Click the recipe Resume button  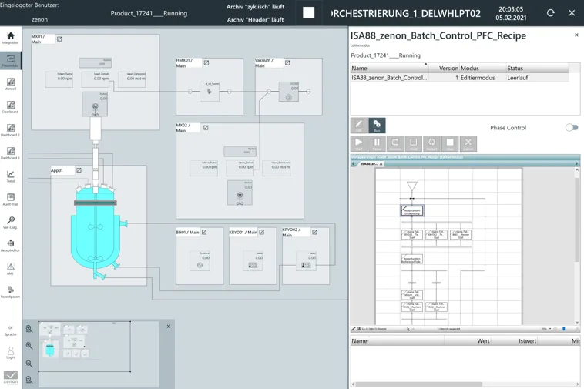tap(395, 143)
